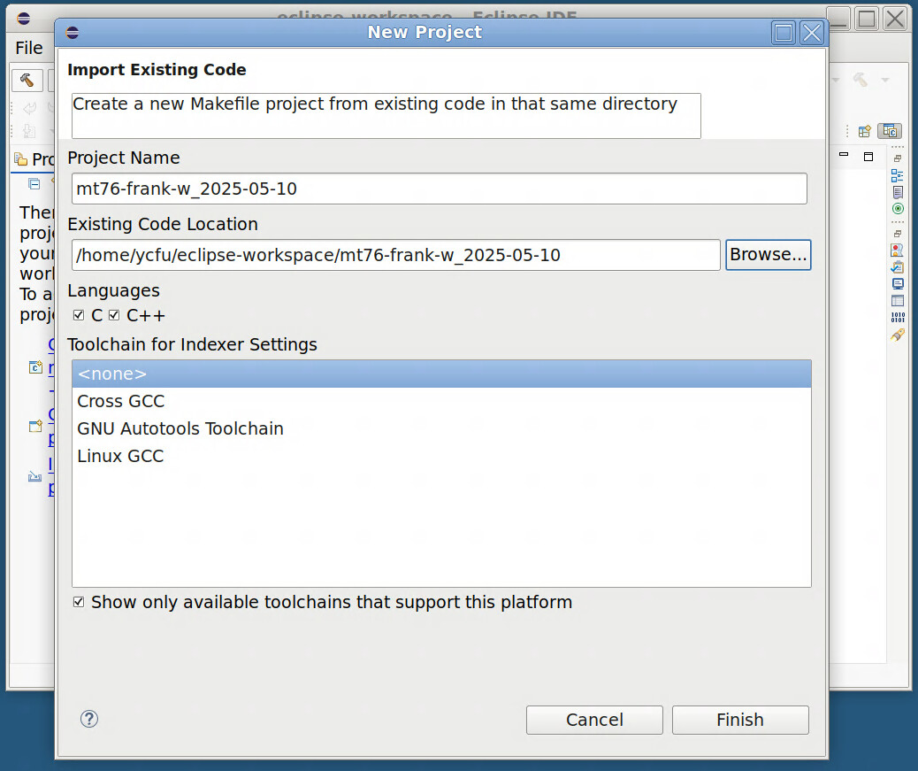Click the Cancel button

point(594,720)
